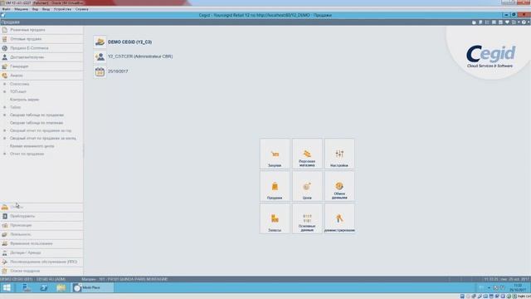The height and width of the screenshot is (299, 531).
Task: Click the DEMO CEGID (Y2_C3) folder icon
Action: [100, 42]
